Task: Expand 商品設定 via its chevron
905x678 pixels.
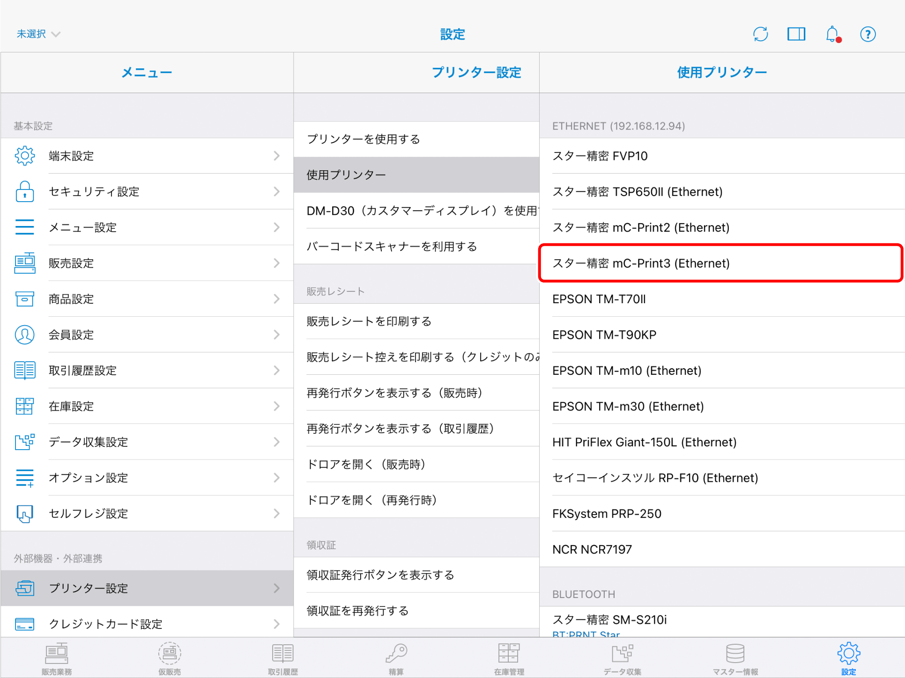Action: [x=276, y=299]
